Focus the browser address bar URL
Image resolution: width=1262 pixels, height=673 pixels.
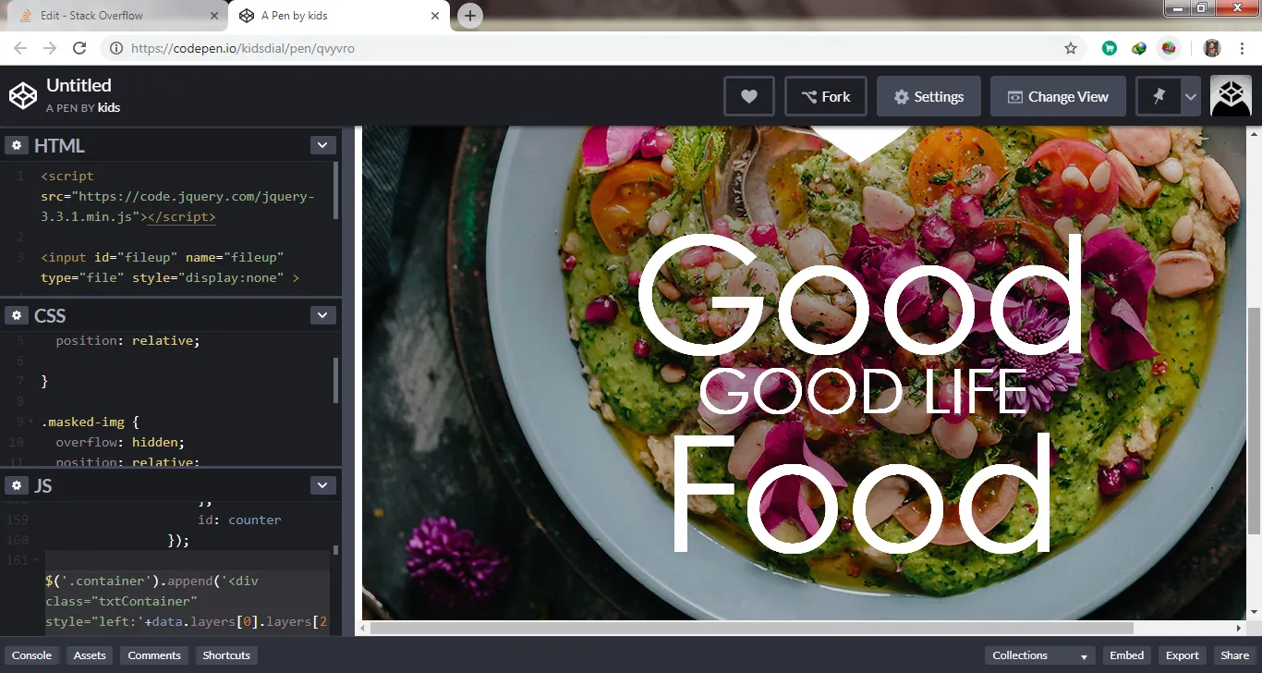pos(243,48)
